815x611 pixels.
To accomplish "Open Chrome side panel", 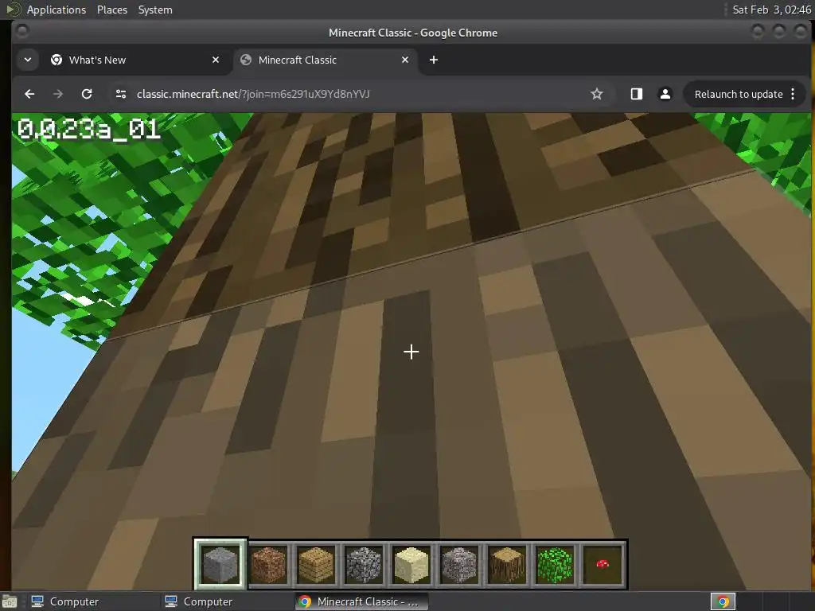I will pyautogui.click(x=636, y=94).
